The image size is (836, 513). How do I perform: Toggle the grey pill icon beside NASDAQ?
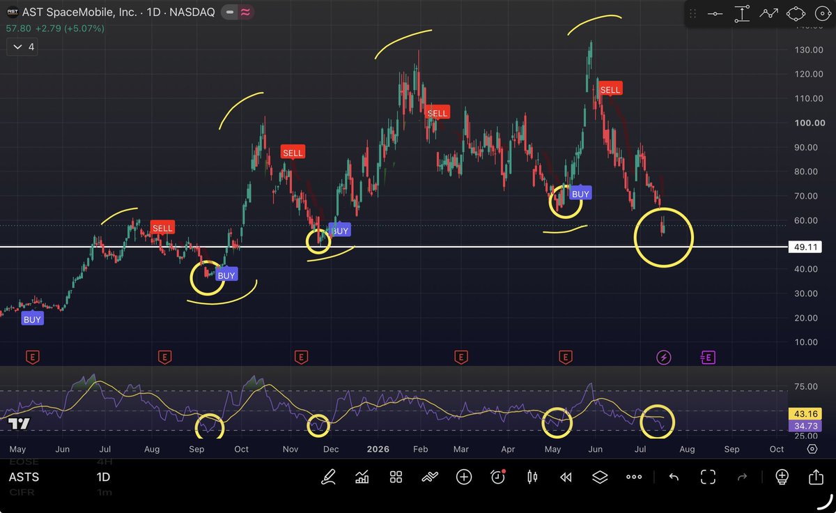229,13
